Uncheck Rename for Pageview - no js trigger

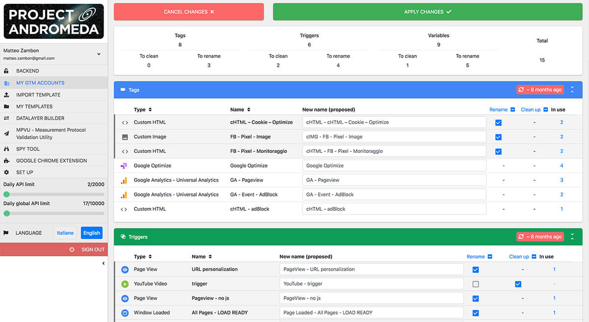[475, 298]
